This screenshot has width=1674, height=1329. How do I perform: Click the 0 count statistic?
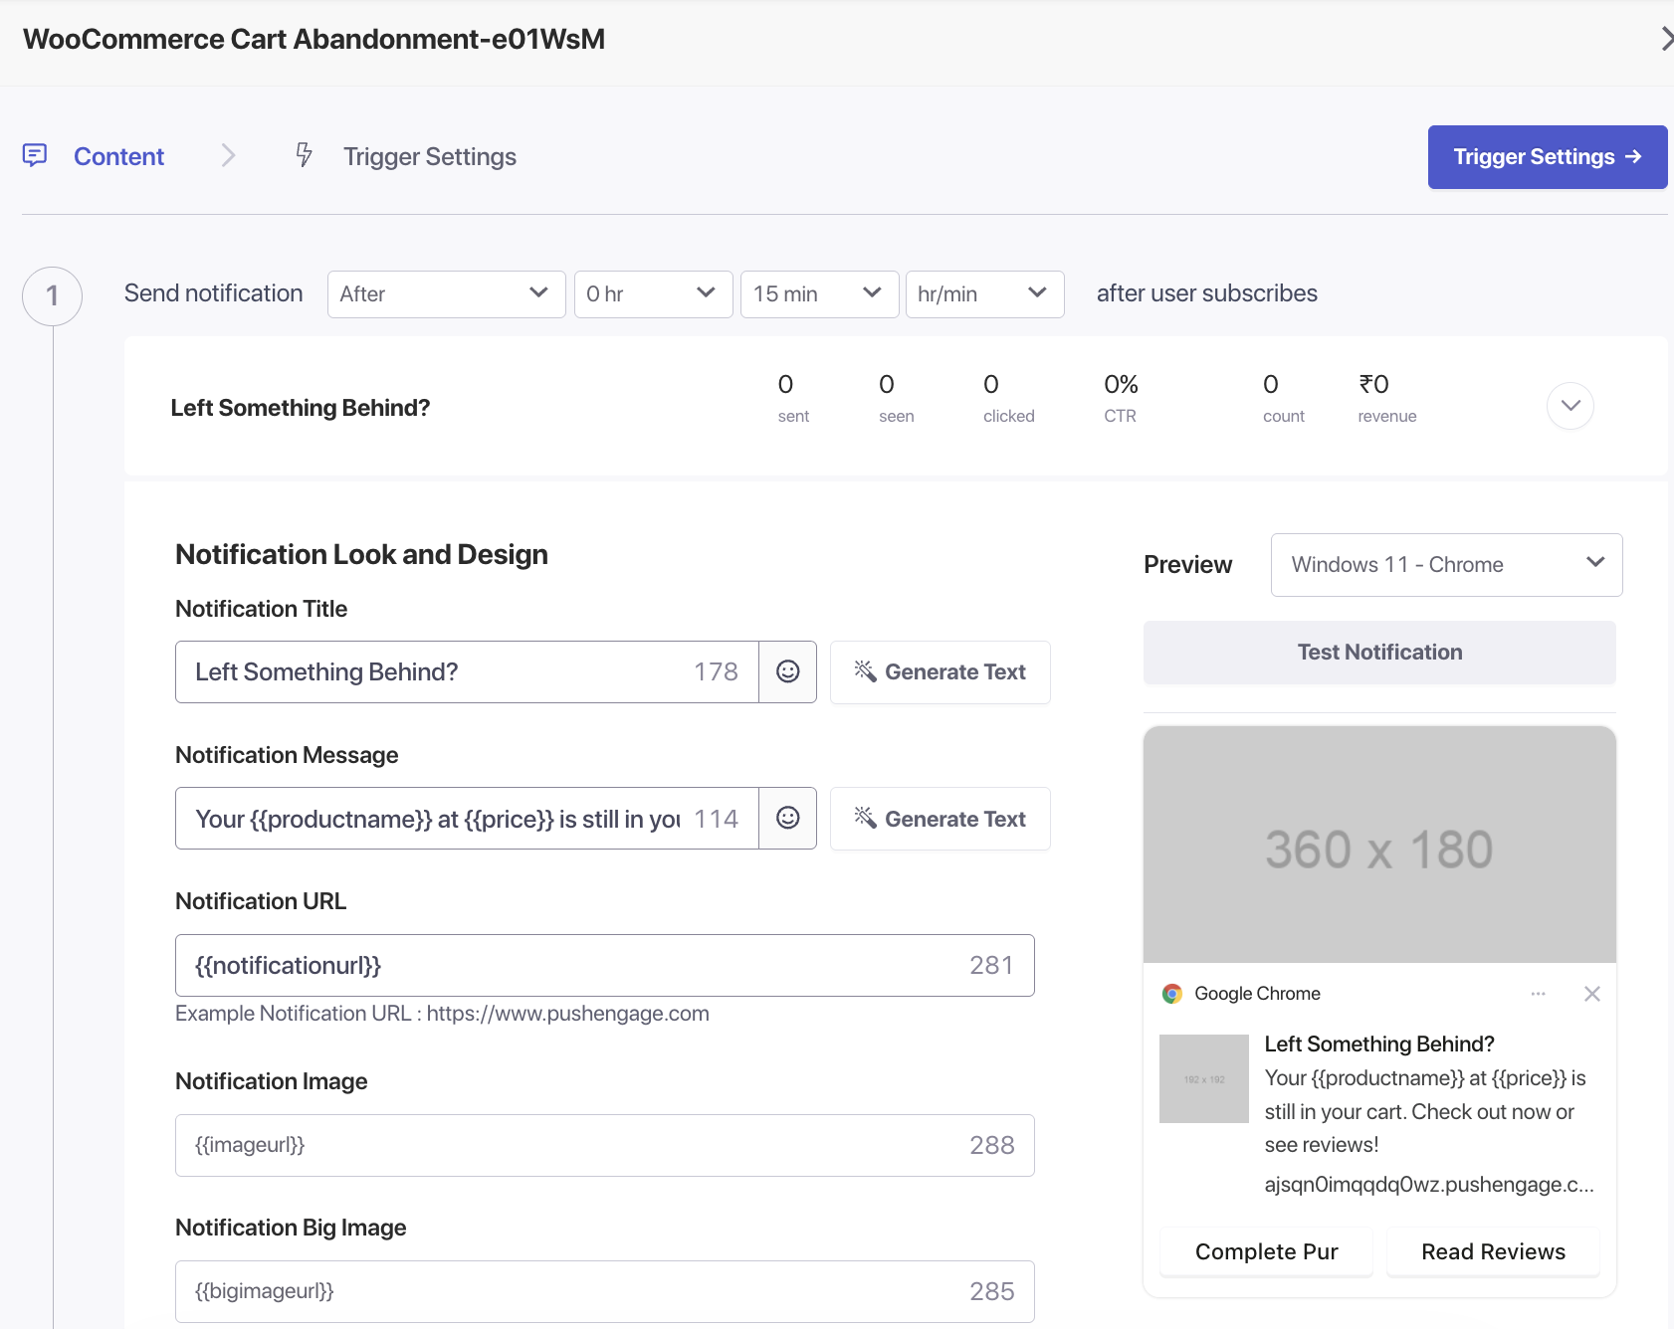tap(1283, 398)
